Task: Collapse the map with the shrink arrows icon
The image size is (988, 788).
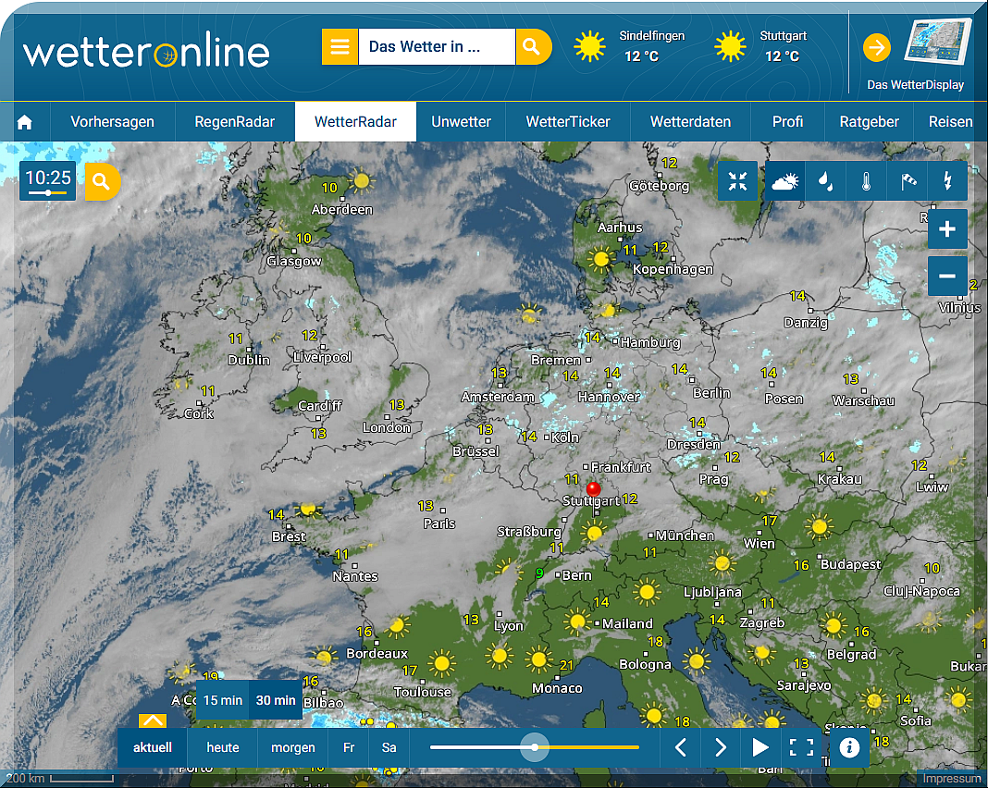Action: 737,181
